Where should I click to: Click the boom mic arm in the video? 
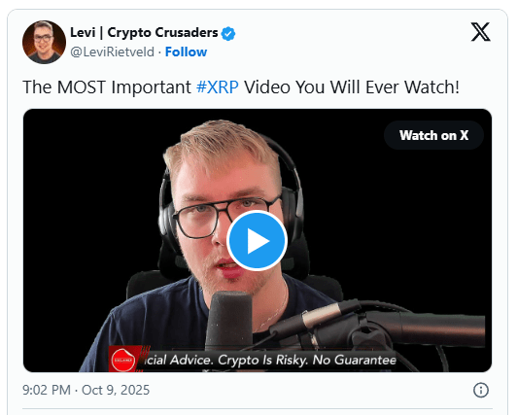(x=379, y=325)
